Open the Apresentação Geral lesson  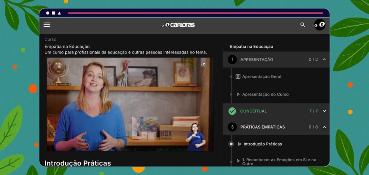(x=262, y=77)
